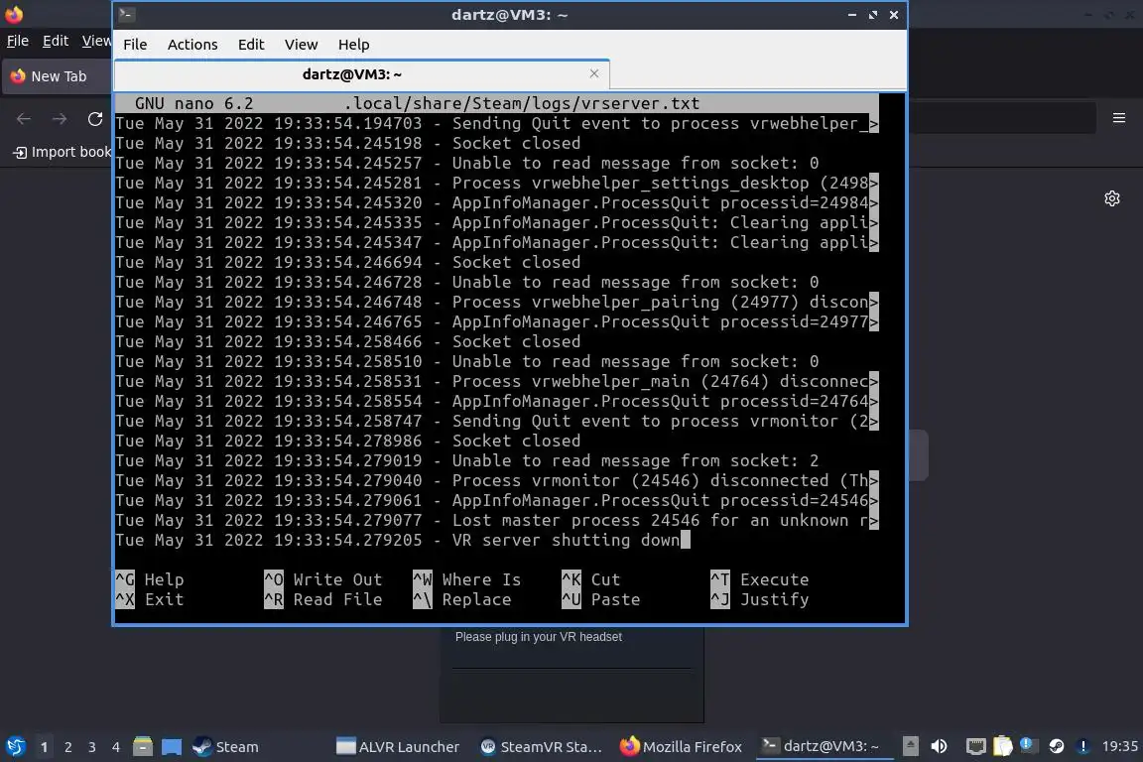Switch to workspace 3
The image size is (1143, 762).
(x=92, y=747)
